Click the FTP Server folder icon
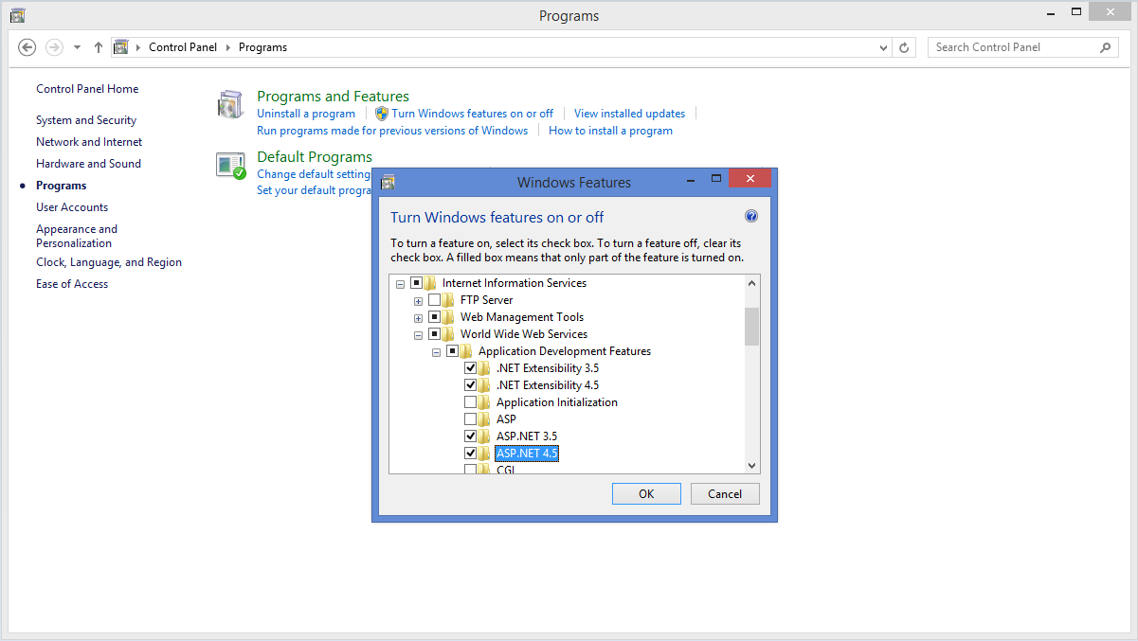1138x641 pixels. (448, 300)
